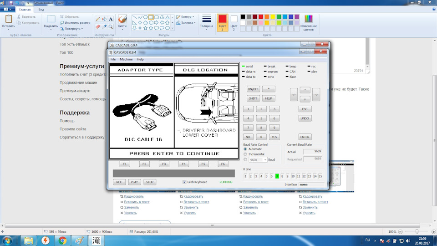
Task: Open the 9600 baud combo box
Action: 258,159
